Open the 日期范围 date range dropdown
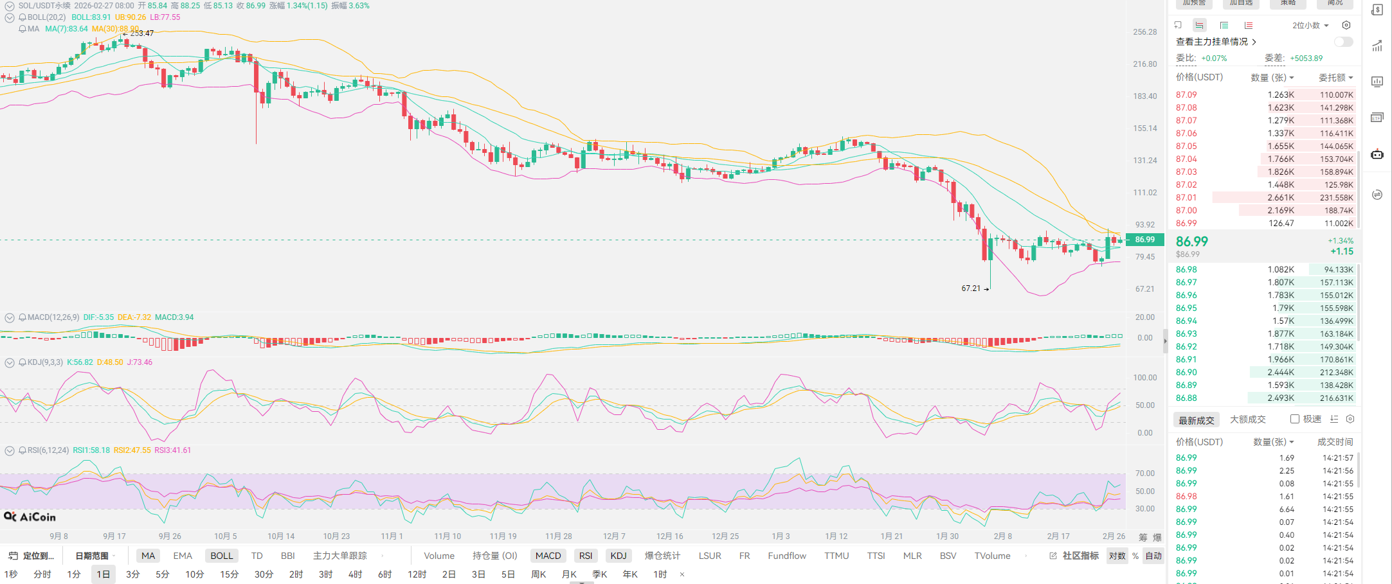This screenshot has width=1392, height=584. coord(95,556)
